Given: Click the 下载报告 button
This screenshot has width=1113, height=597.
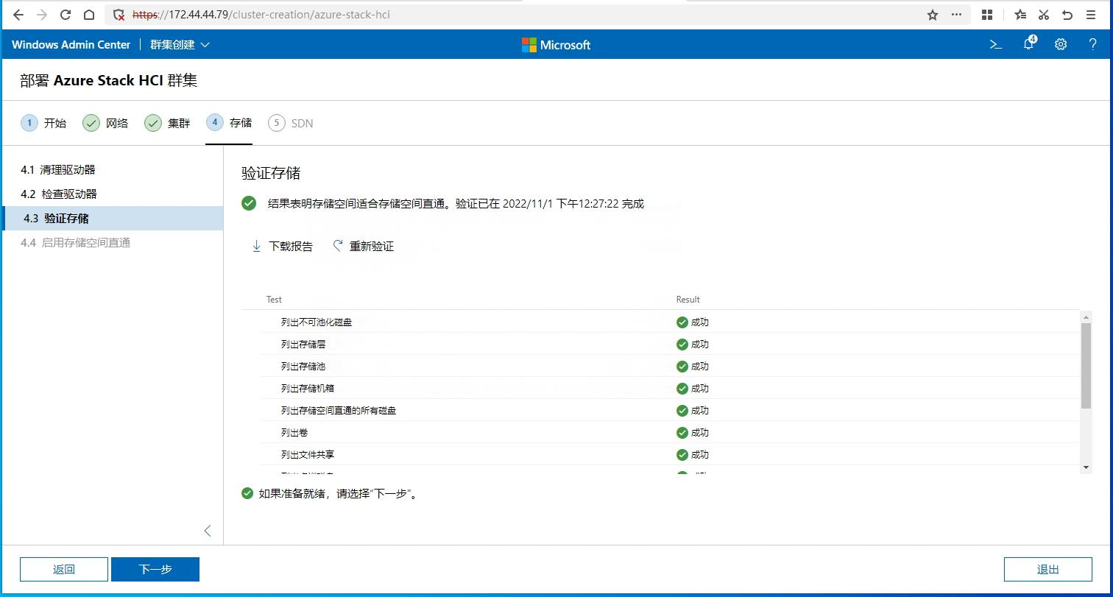Looking at the screenshot, I should (282, 246).
